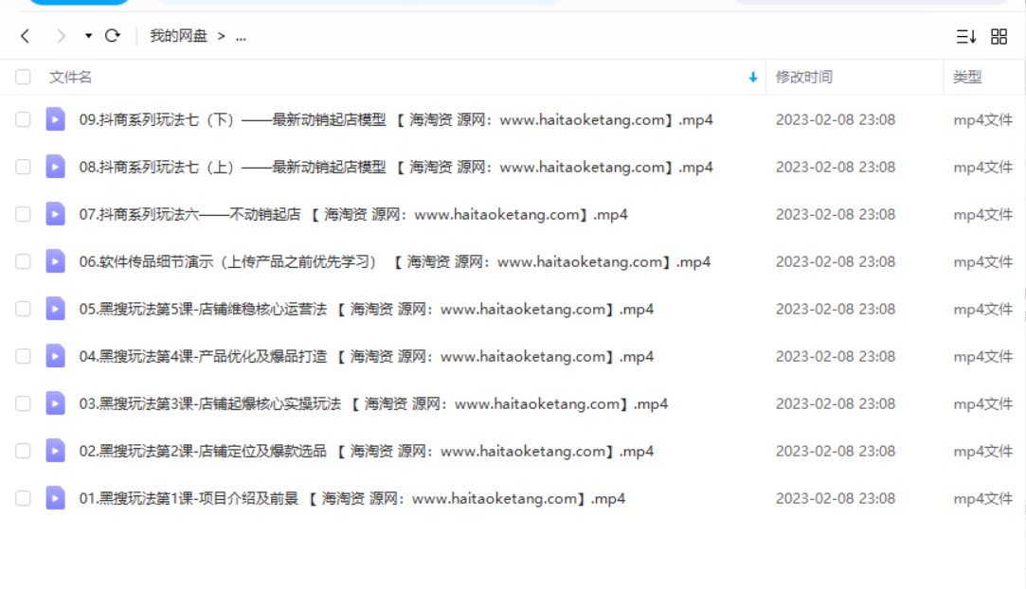Click modified time of 09.抖商系列玩法七（下） row
Image resolution: width=1026 pixels, height=589 pixels.
(x=836, y=119)
